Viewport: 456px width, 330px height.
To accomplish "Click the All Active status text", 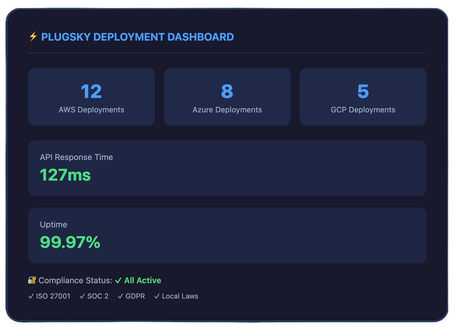I will coord(143,281).
